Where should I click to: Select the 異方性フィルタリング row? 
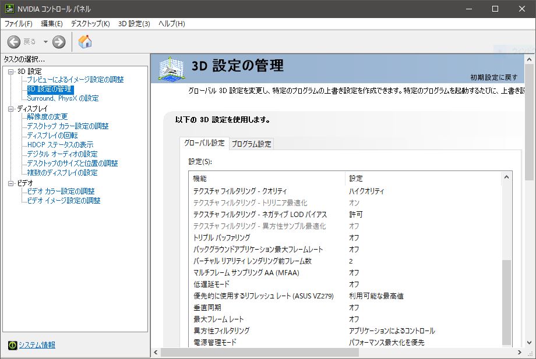pos(344,330)
